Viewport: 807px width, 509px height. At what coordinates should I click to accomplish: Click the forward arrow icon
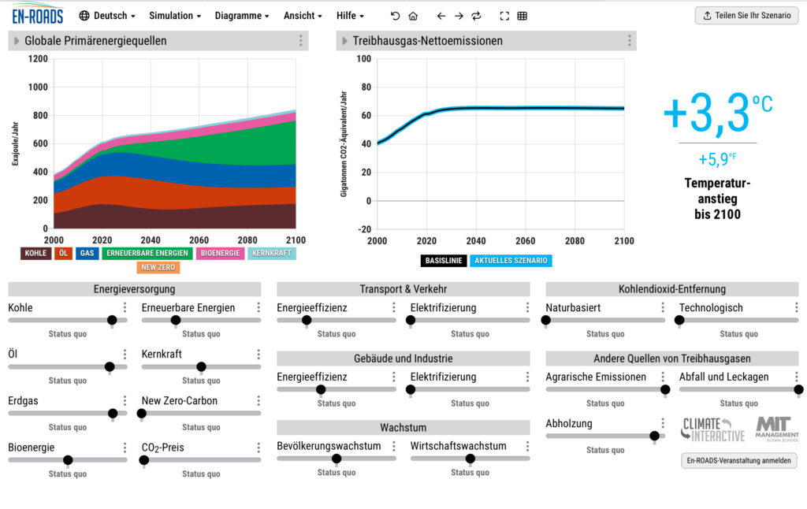[x=459, y=16]
